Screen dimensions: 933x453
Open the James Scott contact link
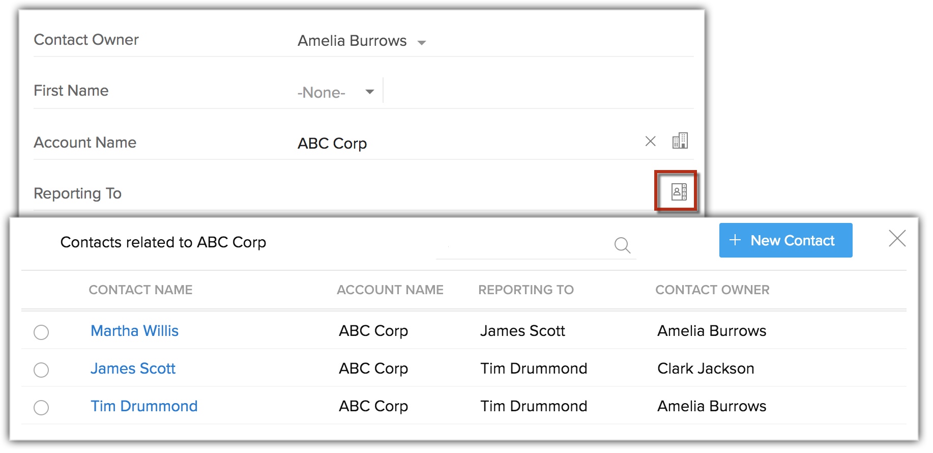coord(133,369)
